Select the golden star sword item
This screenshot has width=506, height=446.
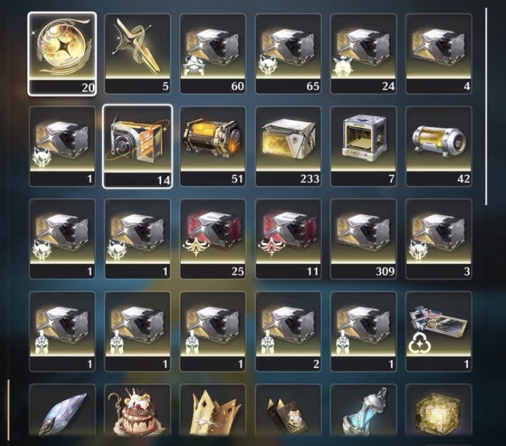(138, 54)
